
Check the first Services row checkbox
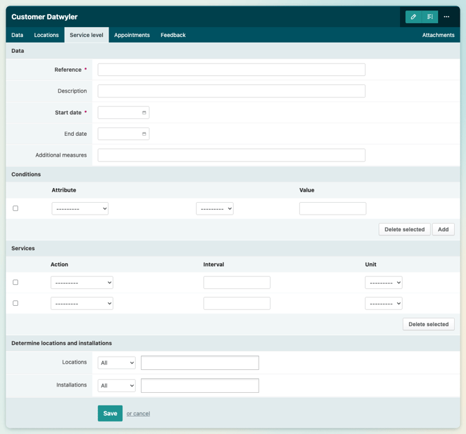[15, 282]
